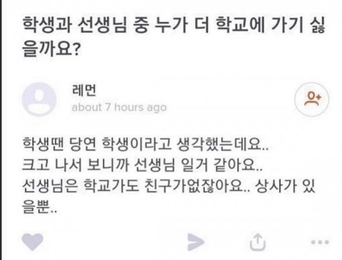Click the title's second line '을까요?'
This screenshot has height=260, width=342.
tap(51, 48)
